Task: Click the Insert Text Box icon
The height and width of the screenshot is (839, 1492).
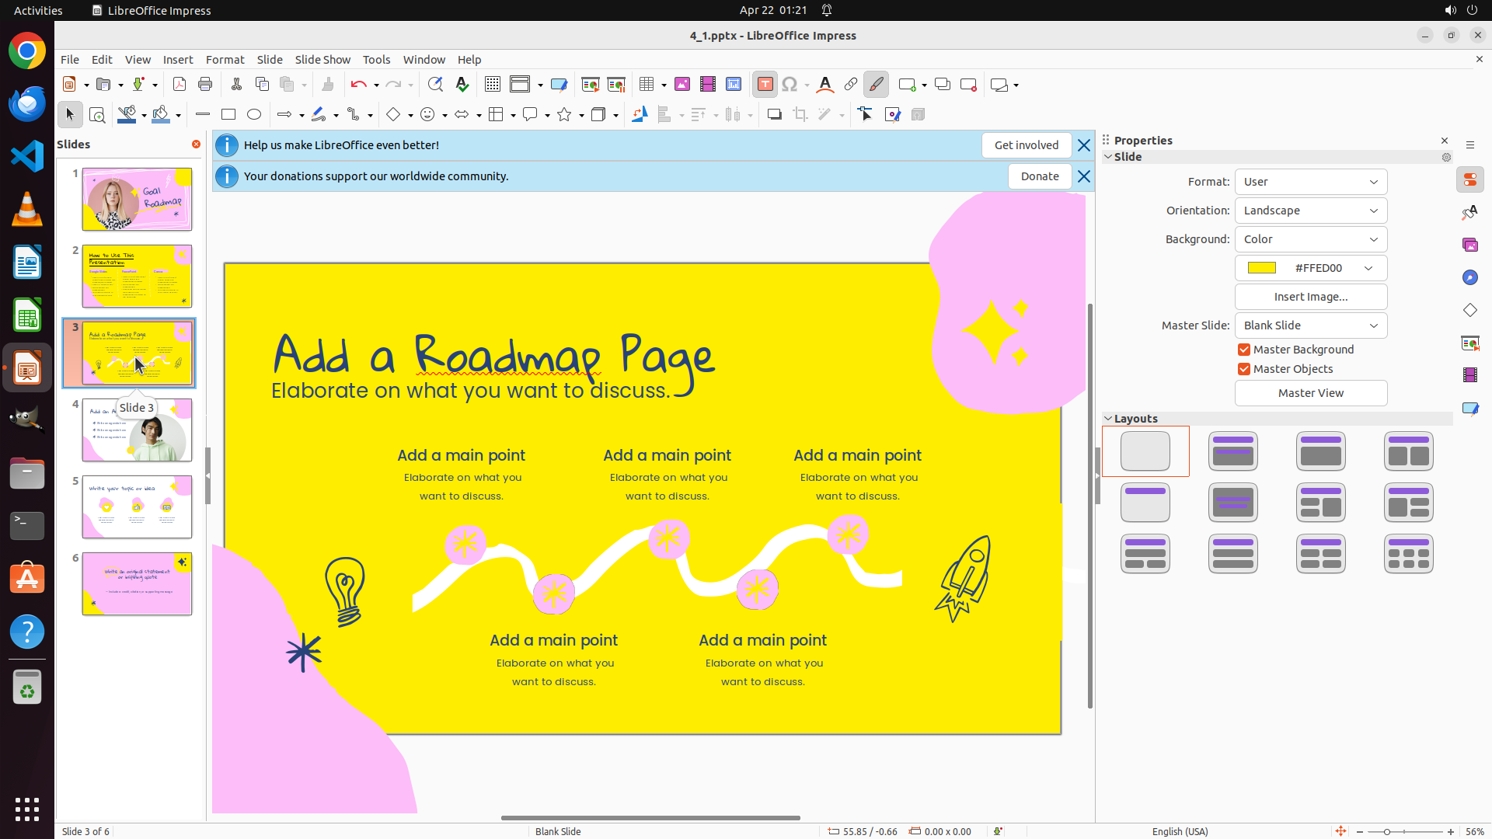Action: click(765, 85)
